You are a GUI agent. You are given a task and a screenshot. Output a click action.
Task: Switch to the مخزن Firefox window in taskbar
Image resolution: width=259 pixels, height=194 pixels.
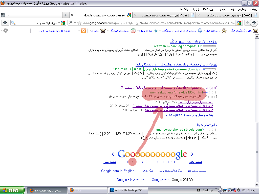(87, 190)
